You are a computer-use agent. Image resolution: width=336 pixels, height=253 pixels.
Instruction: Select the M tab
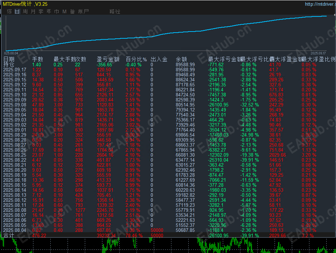[x=64, y=11]
